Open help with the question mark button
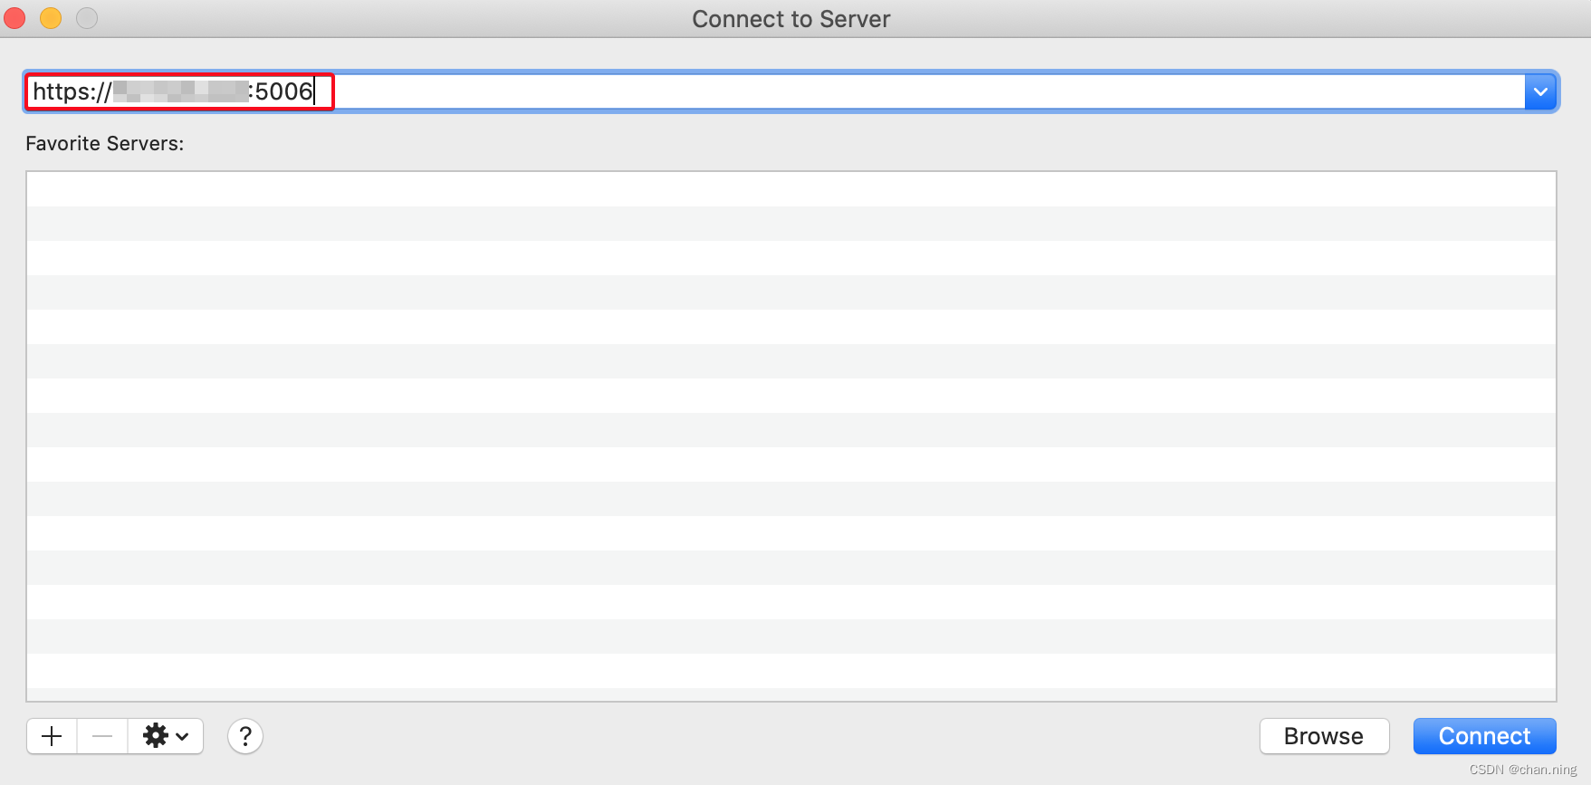 click(245, 736)
